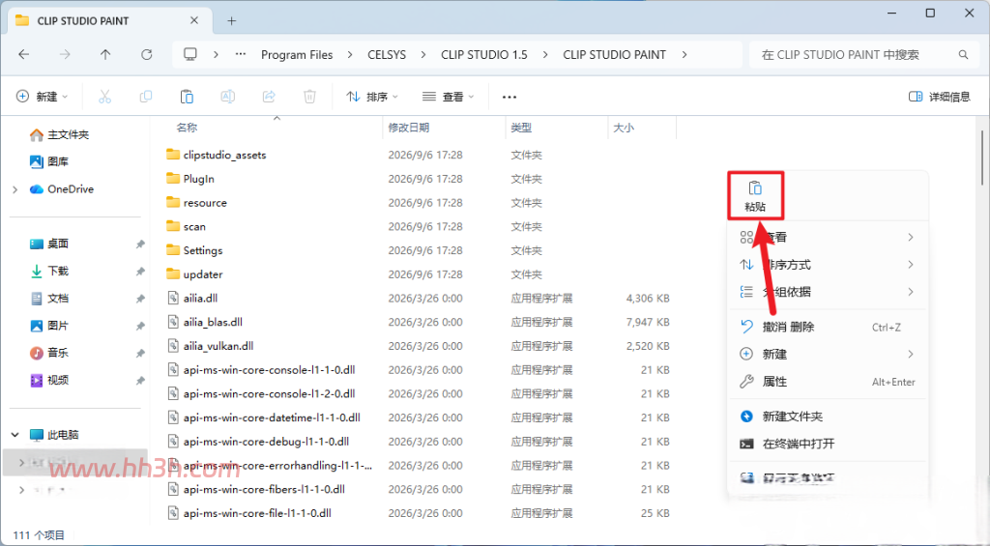The height and width of the screenshot is (546, 990).
Task: Open the Sort (排序) dropdown
Action: [372, 97]
